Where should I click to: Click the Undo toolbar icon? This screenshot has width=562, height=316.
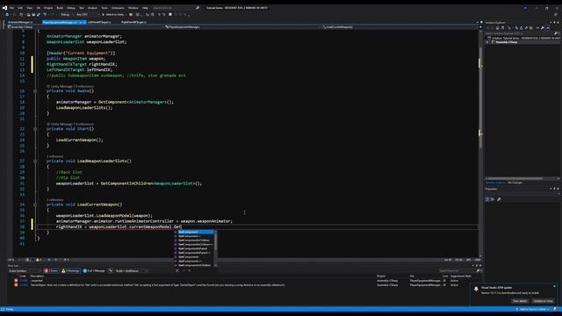pos(45,15)
